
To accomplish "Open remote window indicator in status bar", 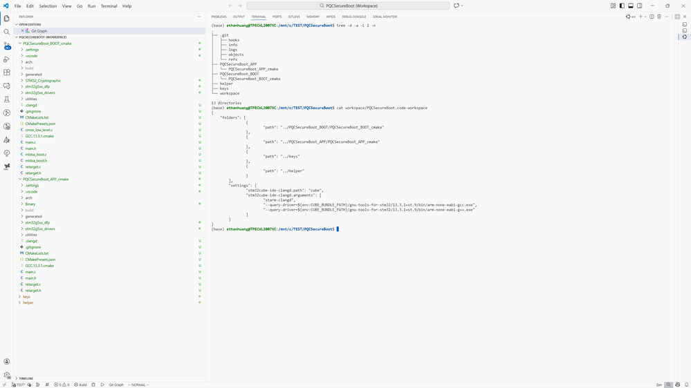I will click(4, 385).
